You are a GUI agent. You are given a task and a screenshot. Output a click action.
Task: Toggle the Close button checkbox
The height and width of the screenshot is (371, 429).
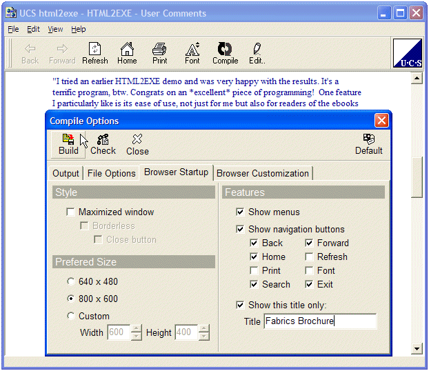pos(98,239)
